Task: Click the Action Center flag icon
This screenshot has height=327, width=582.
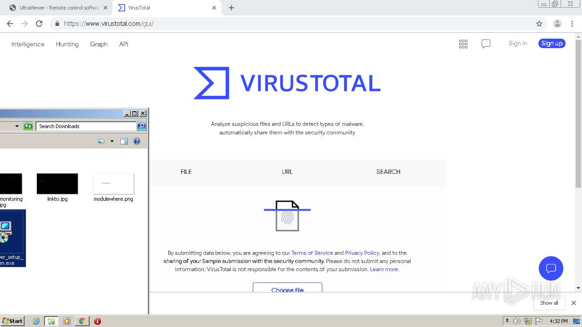Action: (x=539, y=321)
